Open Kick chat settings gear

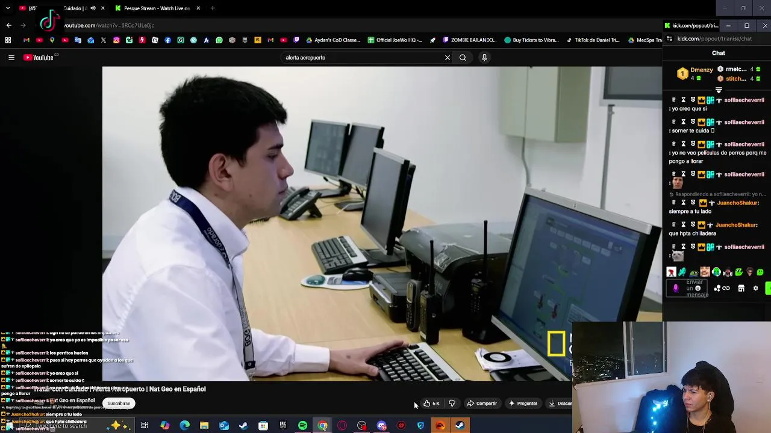[755, 289]
